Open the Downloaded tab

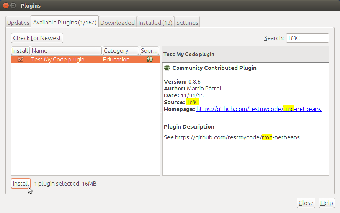[x=118, y=23]
